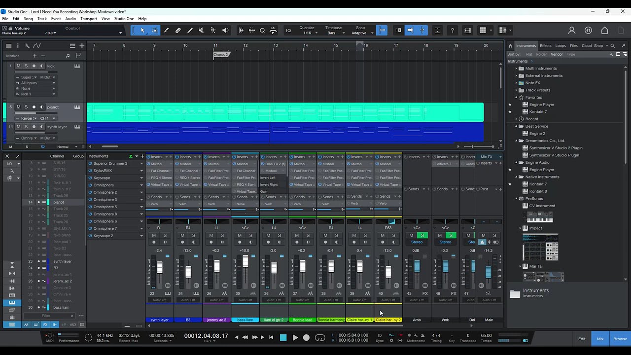631x355 pixels.
Task: Select the Split tool
Action: [166, 31]
